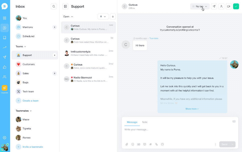Select You in the inbox list
The width and height of the screenshot is (242, 152).
click(35, 18)
